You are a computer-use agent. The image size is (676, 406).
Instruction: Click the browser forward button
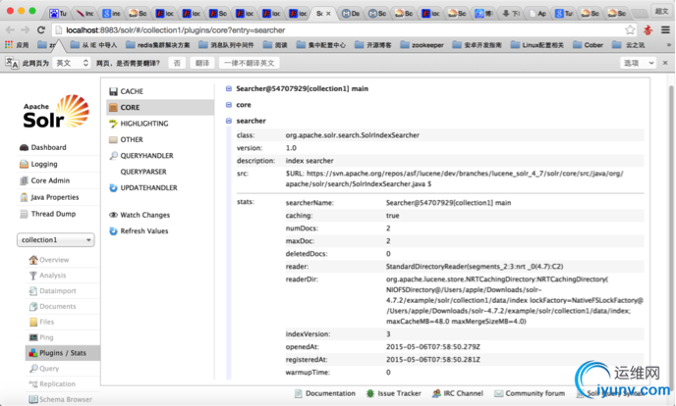click(x=26, y=29)
